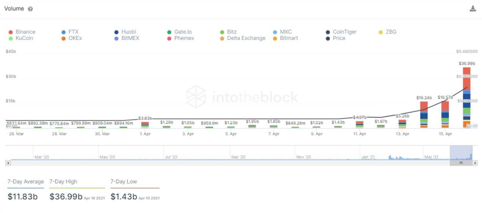
Task: Click the Bitz legend item
Action: pos(228,32)
